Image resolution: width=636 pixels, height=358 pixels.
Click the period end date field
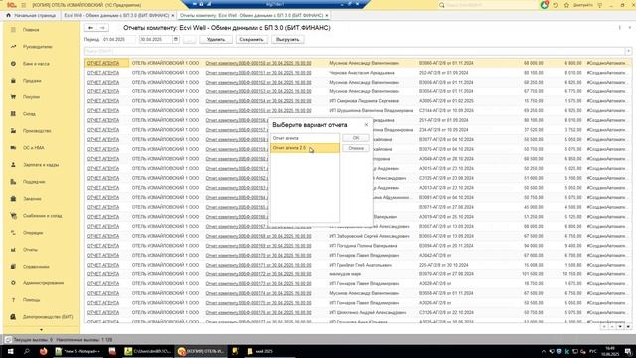[x=156, y=40]
